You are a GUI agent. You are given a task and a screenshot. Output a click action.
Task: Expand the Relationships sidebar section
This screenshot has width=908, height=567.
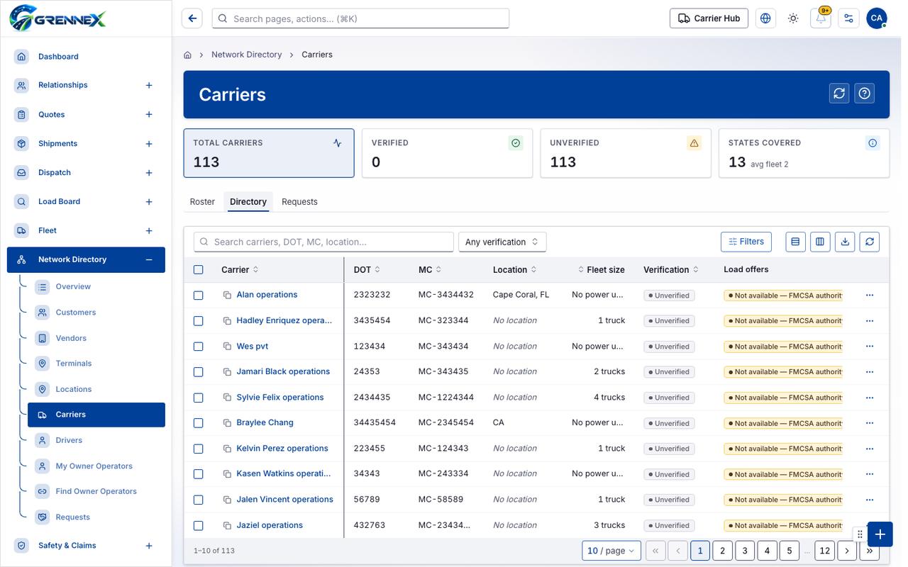point(149,86)
